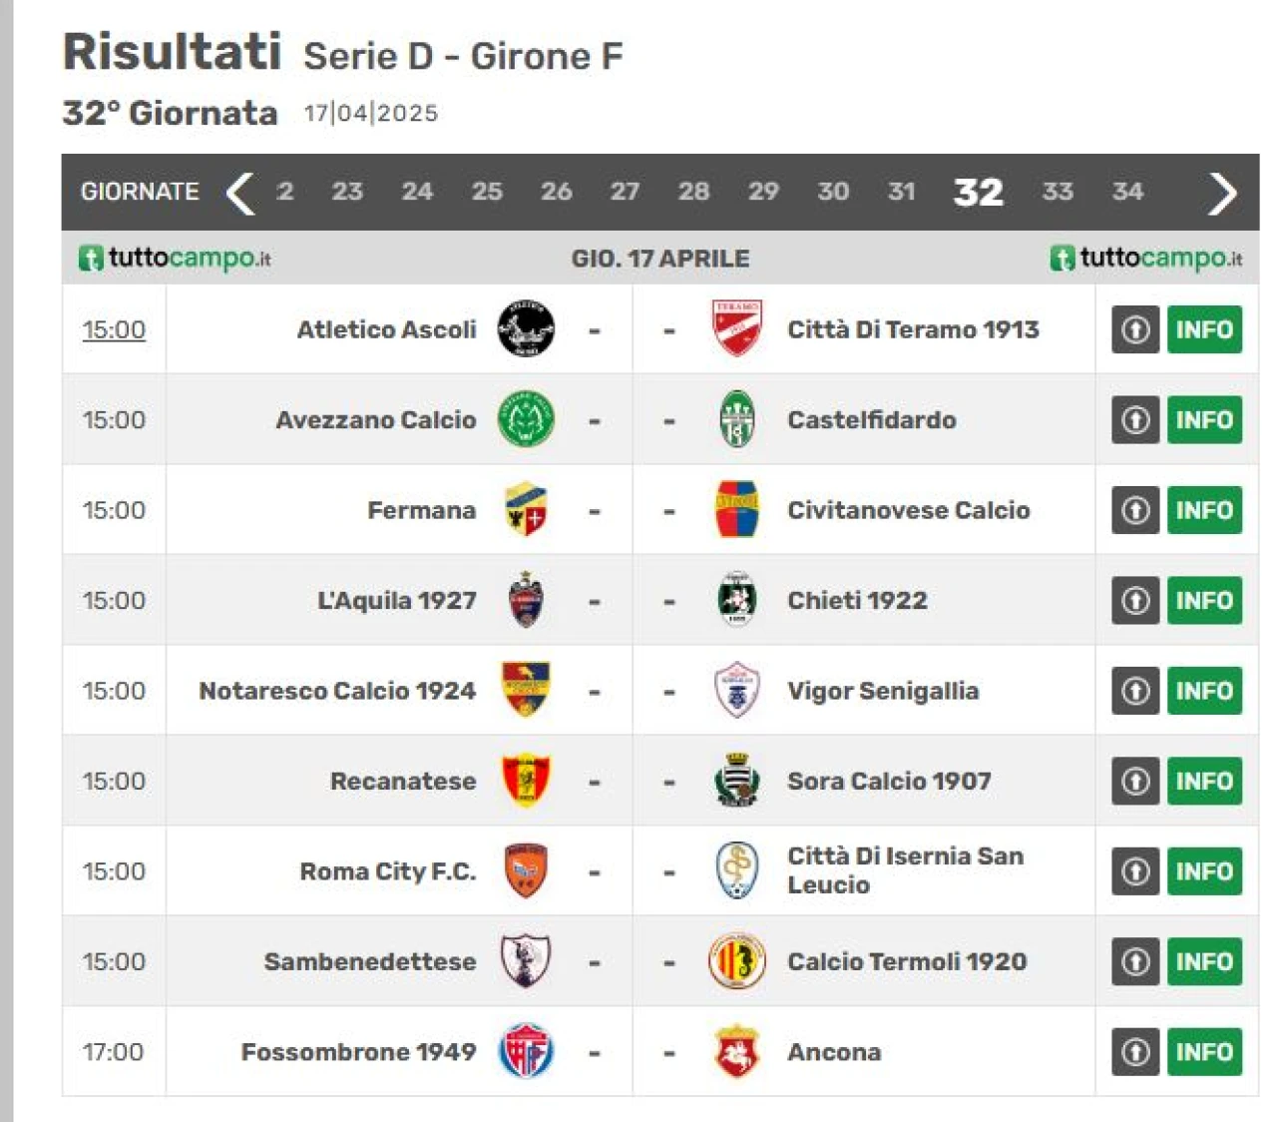
Task: Open the Vigor Senigallia team link
Action: pos(883,691)
